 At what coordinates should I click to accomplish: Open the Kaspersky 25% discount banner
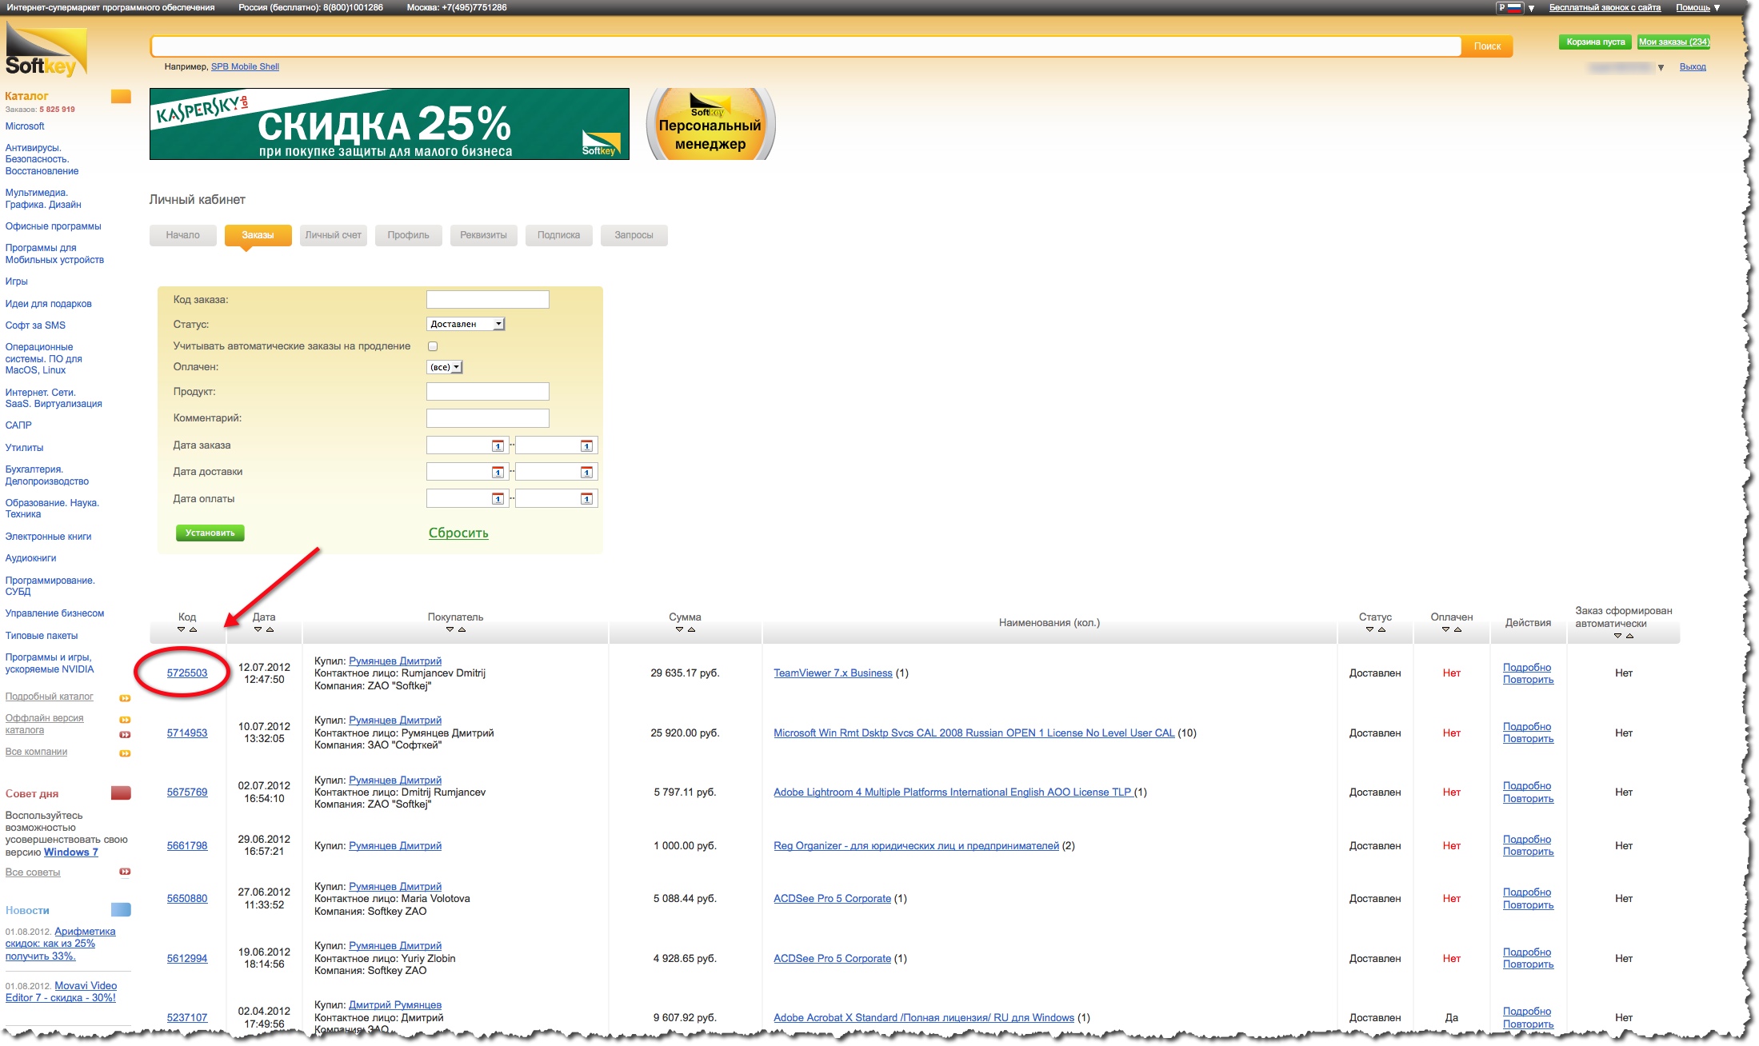(x=389, y=124)
